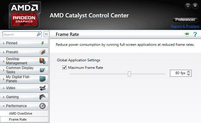The height and width of the screenshot is (123, 201).
Task: Click the Performance gauge icon
Action: coord(42,106)
